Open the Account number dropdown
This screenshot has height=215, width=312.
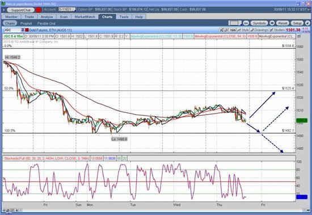pyautogui.click(x=67, y=9)
